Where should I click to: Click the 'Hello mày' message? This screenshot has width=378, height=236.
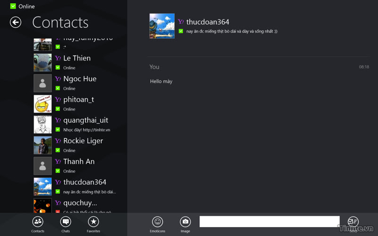pyautogui.click(x=161, y=81)
